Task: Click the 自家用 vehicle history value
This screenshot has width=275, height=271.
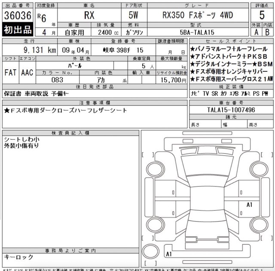Action: pyautogui.click(x=74, y=32)
